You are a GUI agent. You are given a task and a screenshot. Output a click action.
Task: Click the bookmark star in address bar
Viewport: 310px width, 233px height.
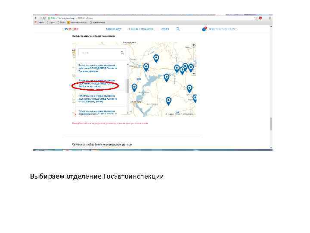pyautogui.click(x=255, y=18)
